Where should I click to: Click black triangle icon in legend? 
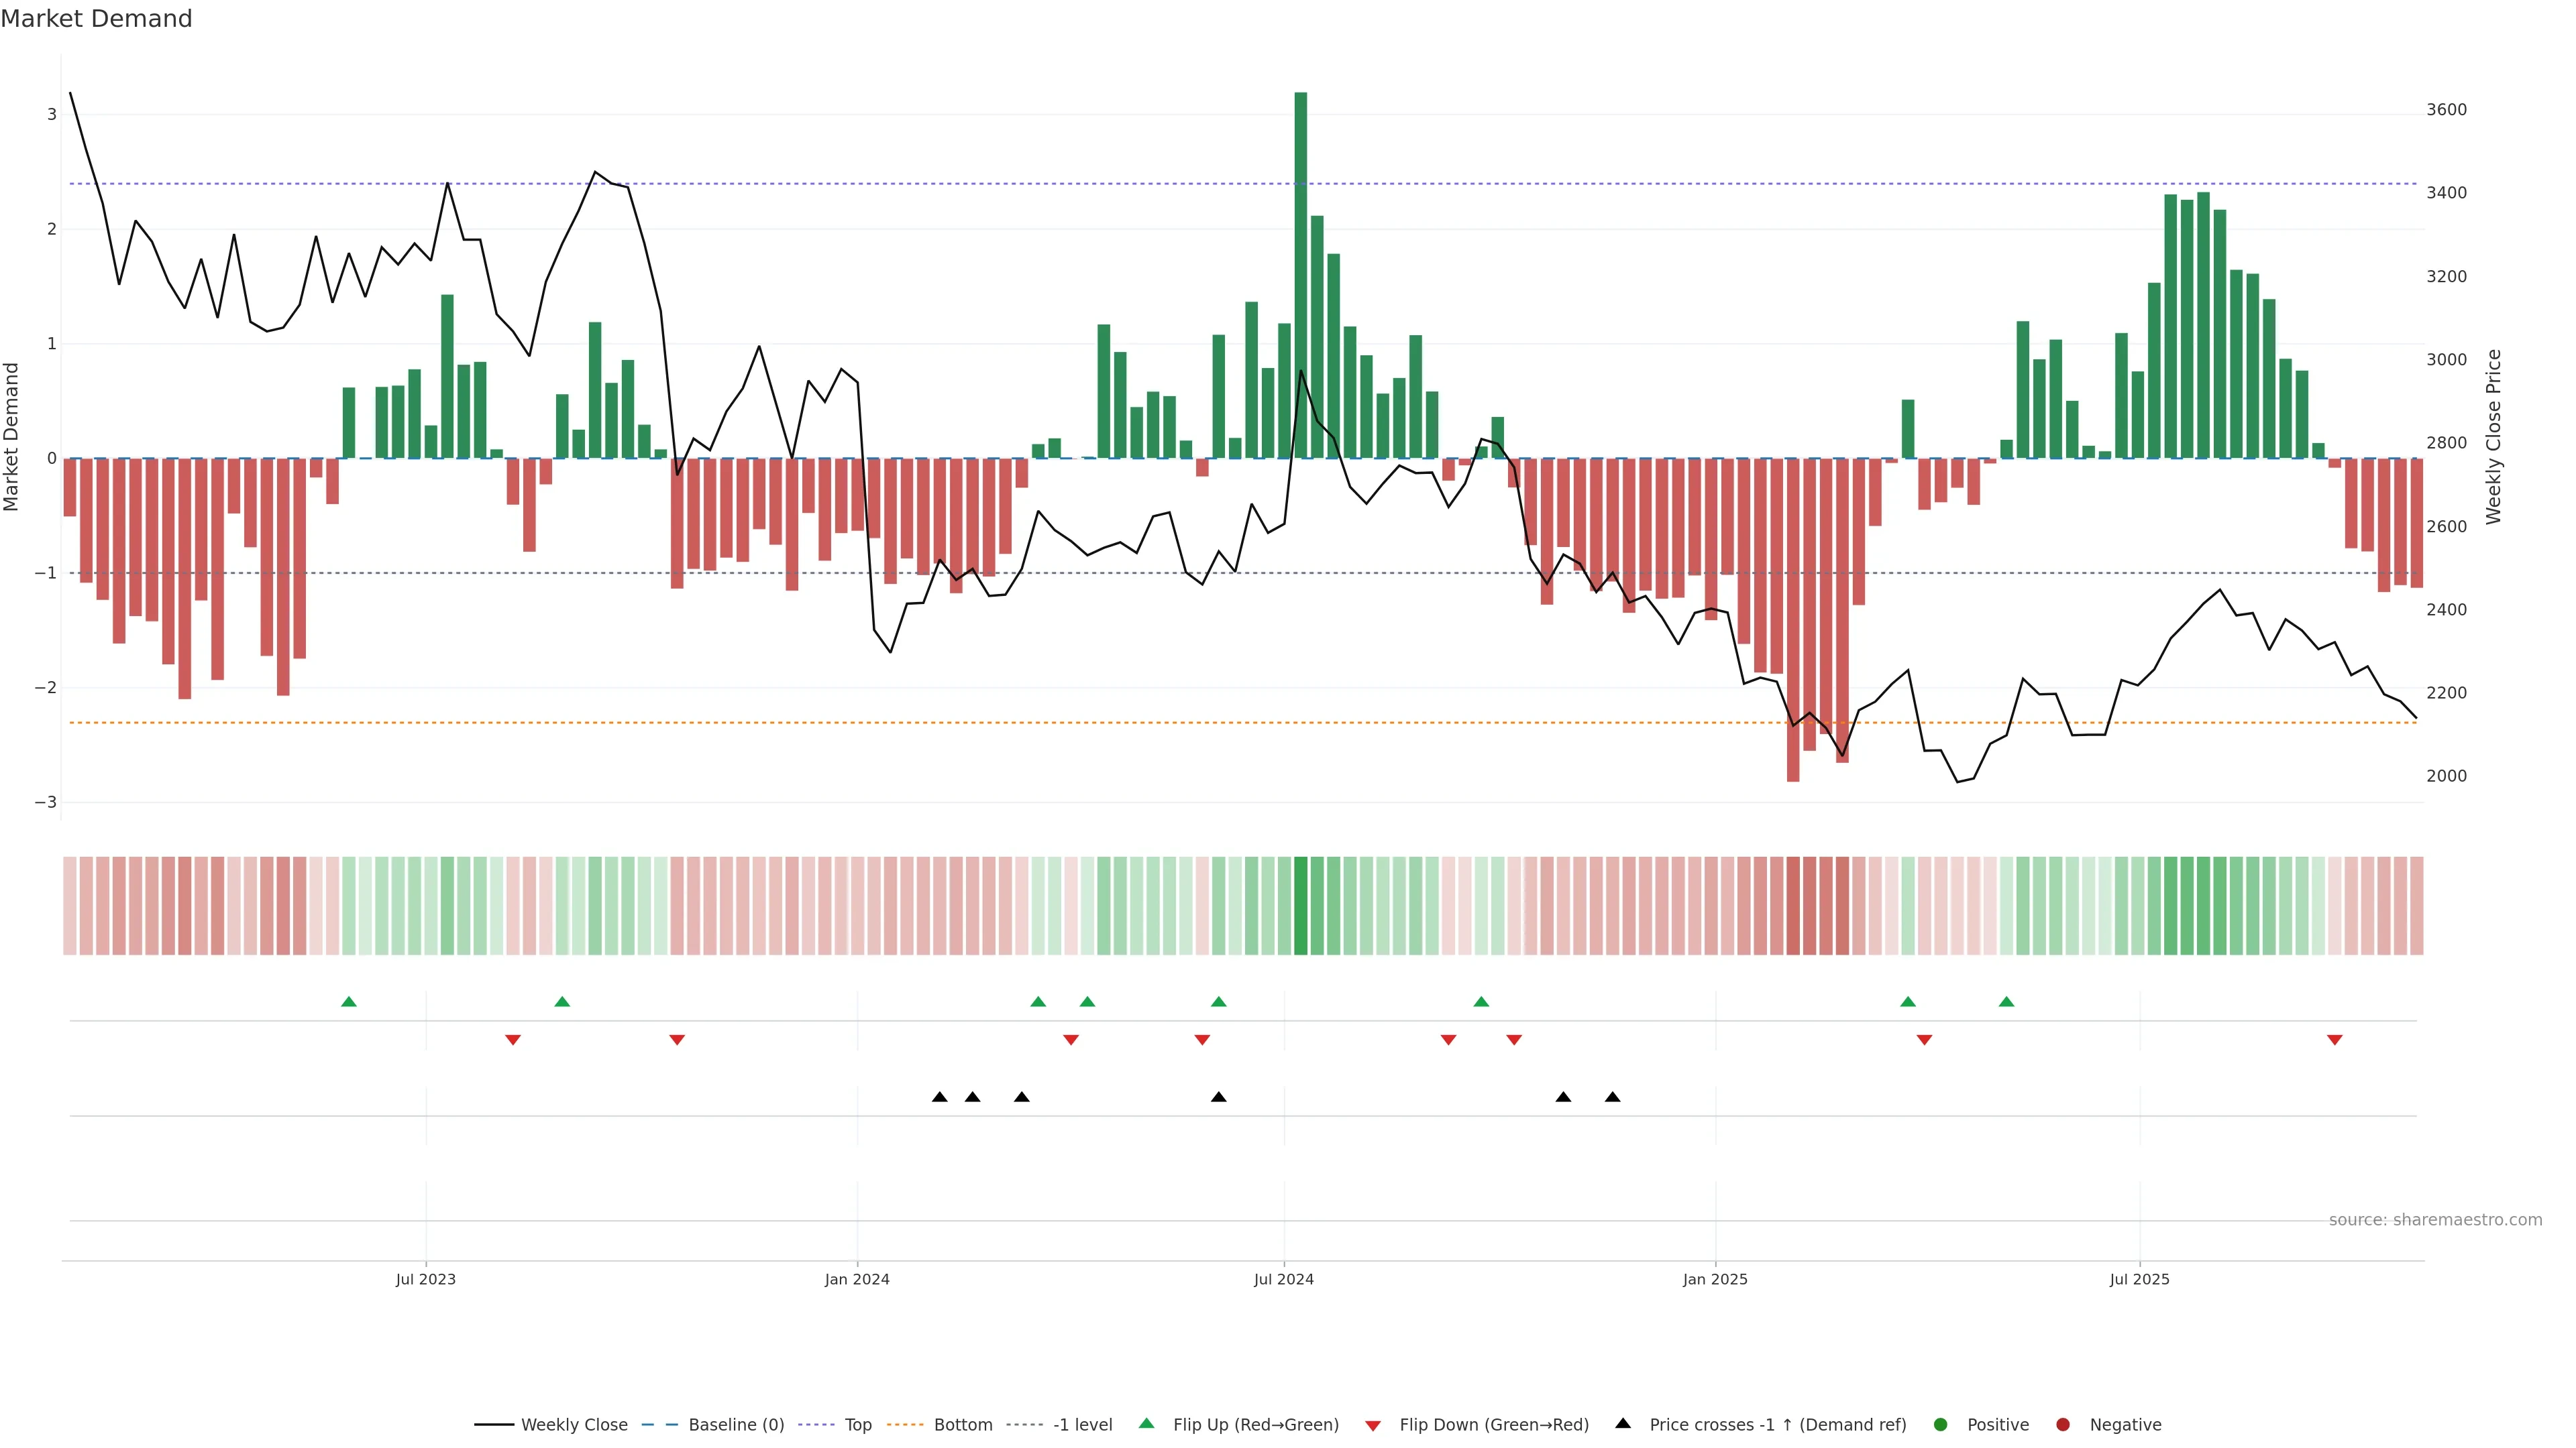[1622, 1424]
